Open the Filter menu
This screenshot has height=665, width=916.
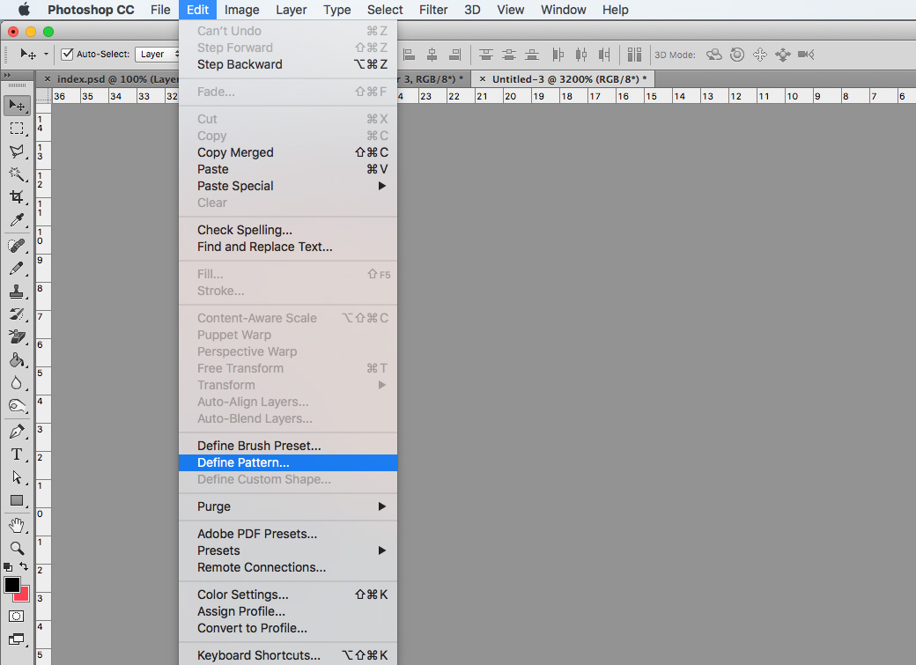point(433,10)
